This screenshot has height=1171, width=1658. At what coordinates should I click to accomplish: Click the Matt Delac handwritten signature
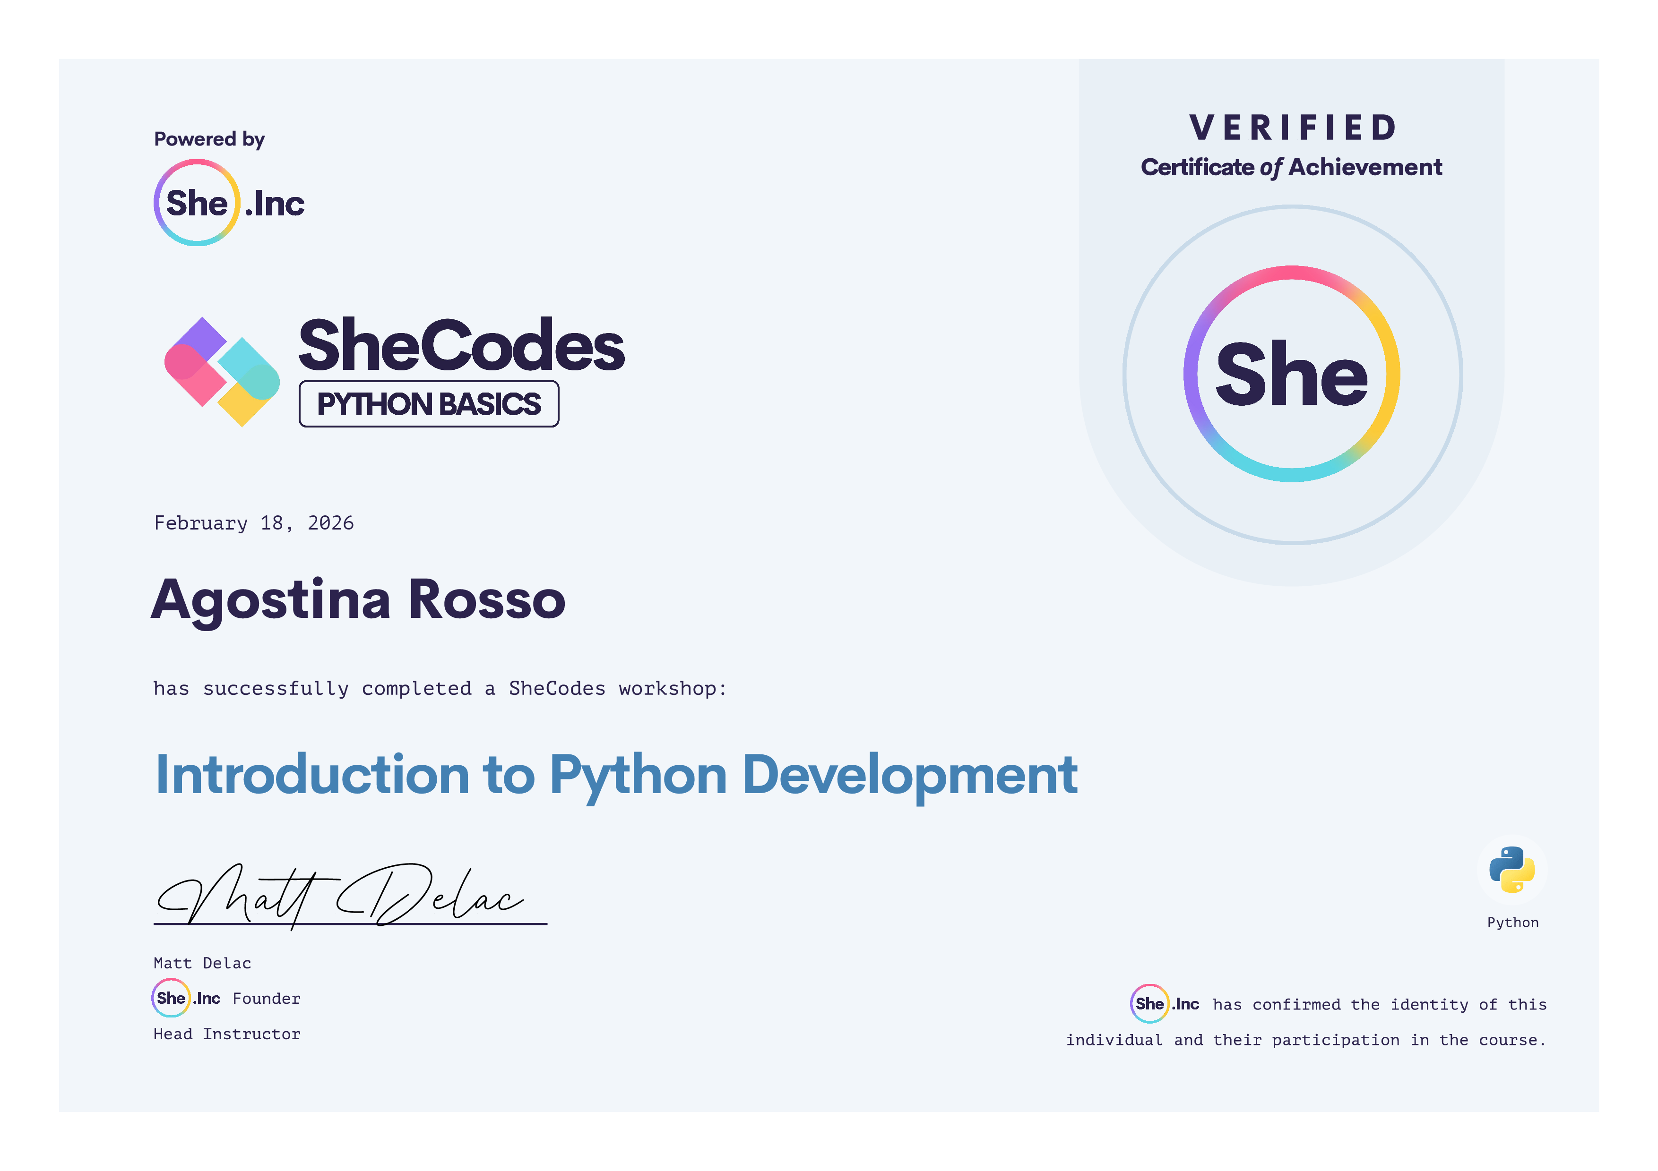[339, 896]
